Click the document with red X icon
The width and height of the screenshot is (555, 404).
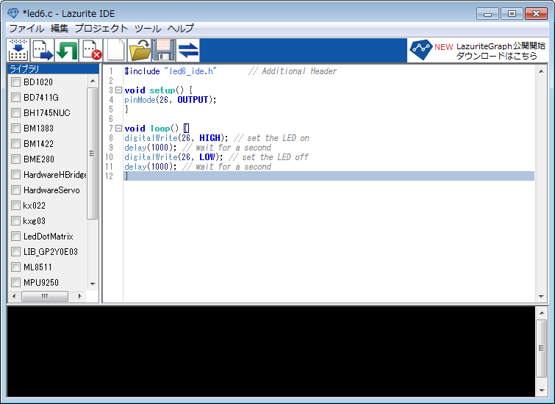coord(91,50)
